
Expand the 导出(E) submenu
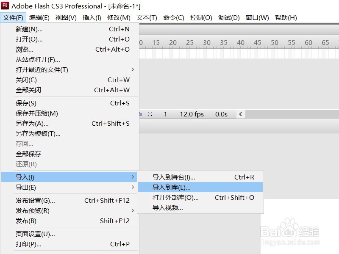pos(69,187)
